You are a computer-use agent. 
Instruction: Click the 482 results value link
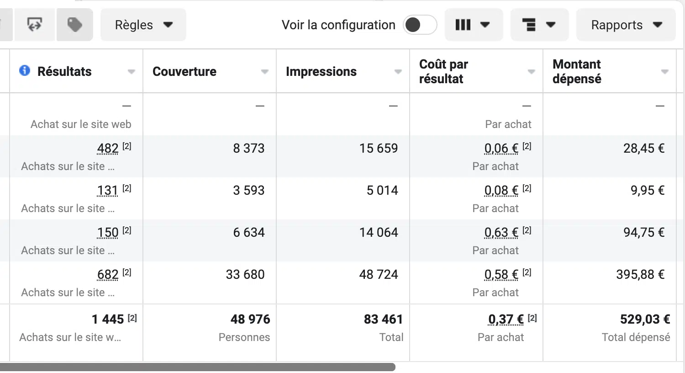pyautogui.click(x=108, y=149)
